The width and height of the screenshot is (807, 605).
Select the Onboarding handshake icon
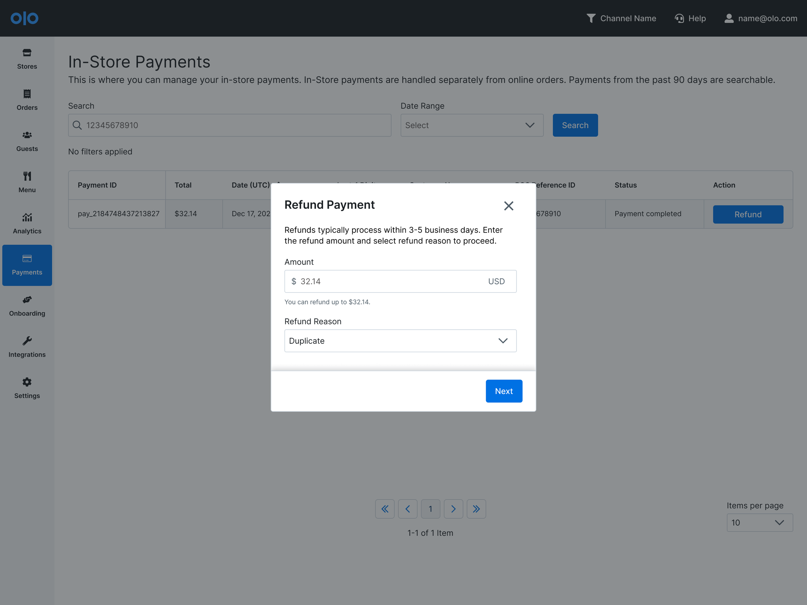[x=27, y=300]
